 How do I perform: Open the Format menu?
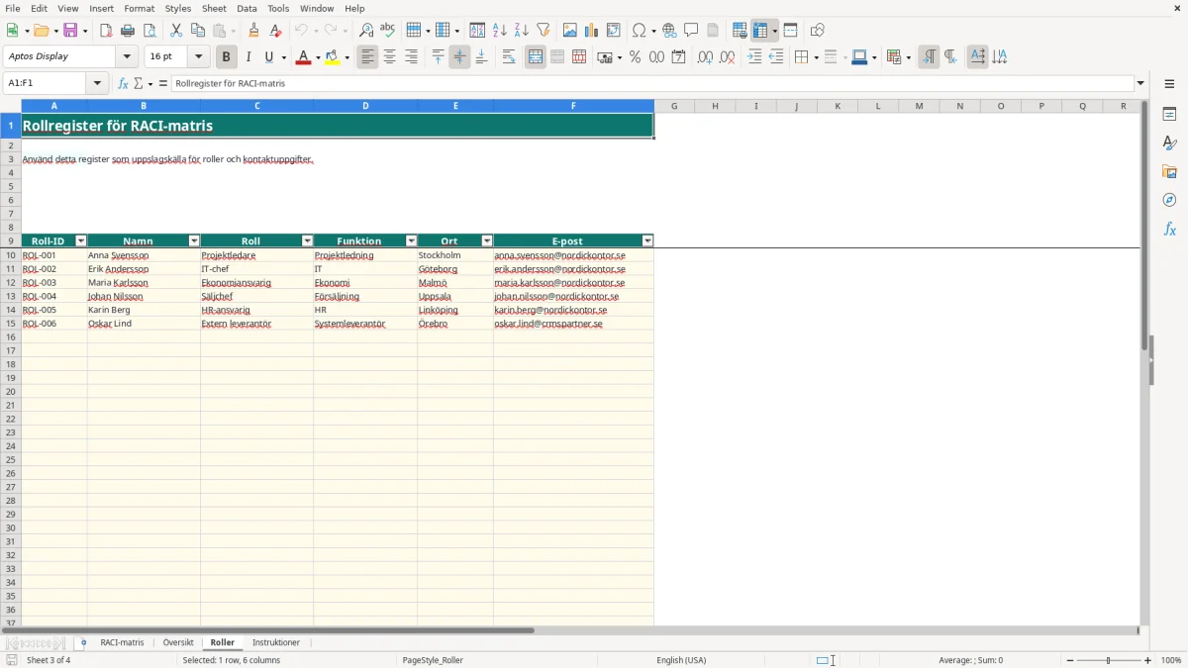click(x=139, y=8)
